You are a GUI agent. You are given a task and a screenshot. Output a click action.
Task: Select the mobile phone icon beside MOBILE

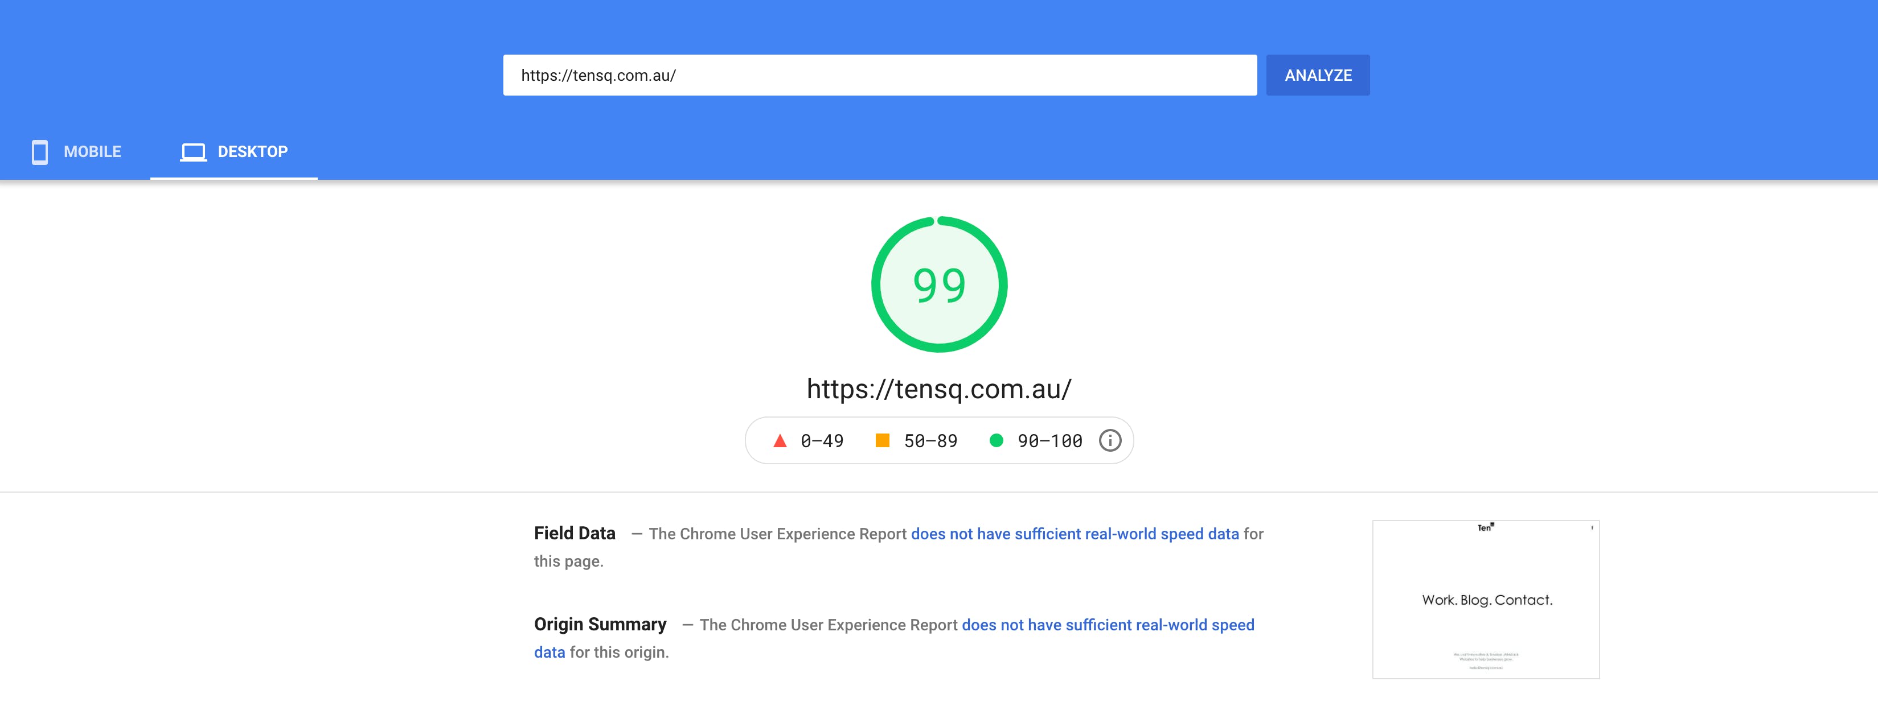coord(40,152)
